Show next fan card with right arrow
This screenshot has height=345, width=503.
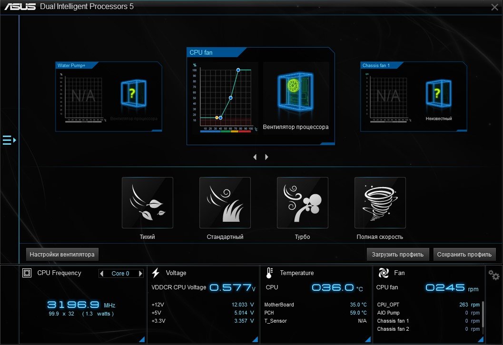click(x=266, y=157)
